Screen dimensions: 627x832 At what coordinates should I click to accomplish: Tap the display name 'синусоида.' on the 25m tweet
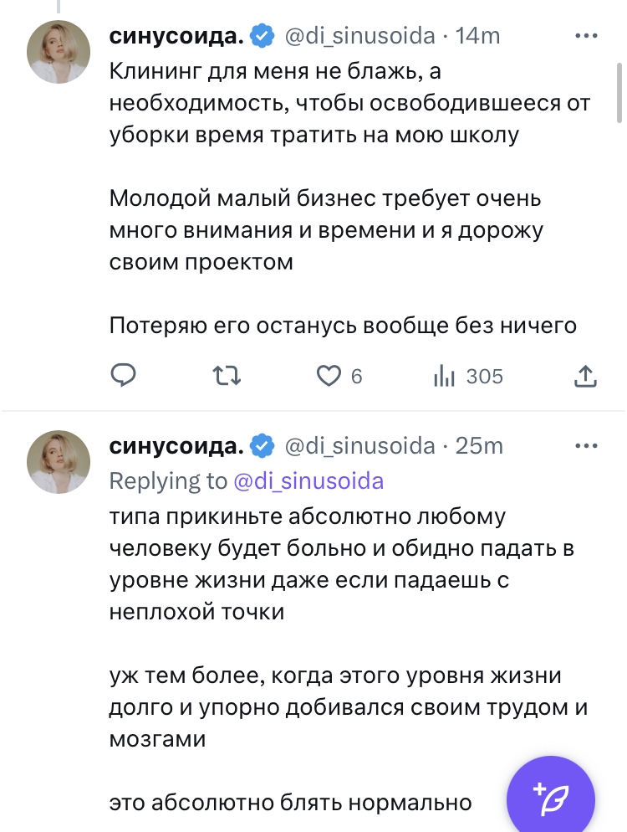click(x=176, y=446)
